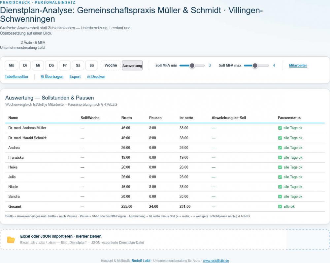Select the Mi day tab

point(38,65)
